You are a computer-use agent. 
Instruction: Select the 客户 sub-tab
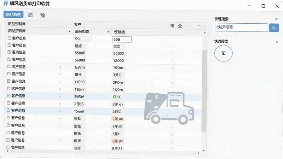click(x=77, y=24)
